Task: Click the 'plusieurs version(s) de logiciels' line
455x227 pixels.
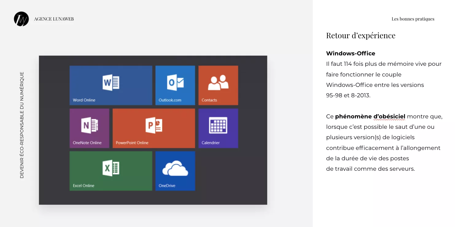Action: click(370, 137)
